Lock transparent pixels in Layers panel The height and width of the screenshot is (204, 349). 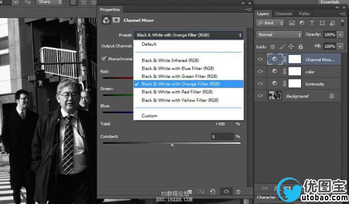pyautogui.click(x=272, y=46)
